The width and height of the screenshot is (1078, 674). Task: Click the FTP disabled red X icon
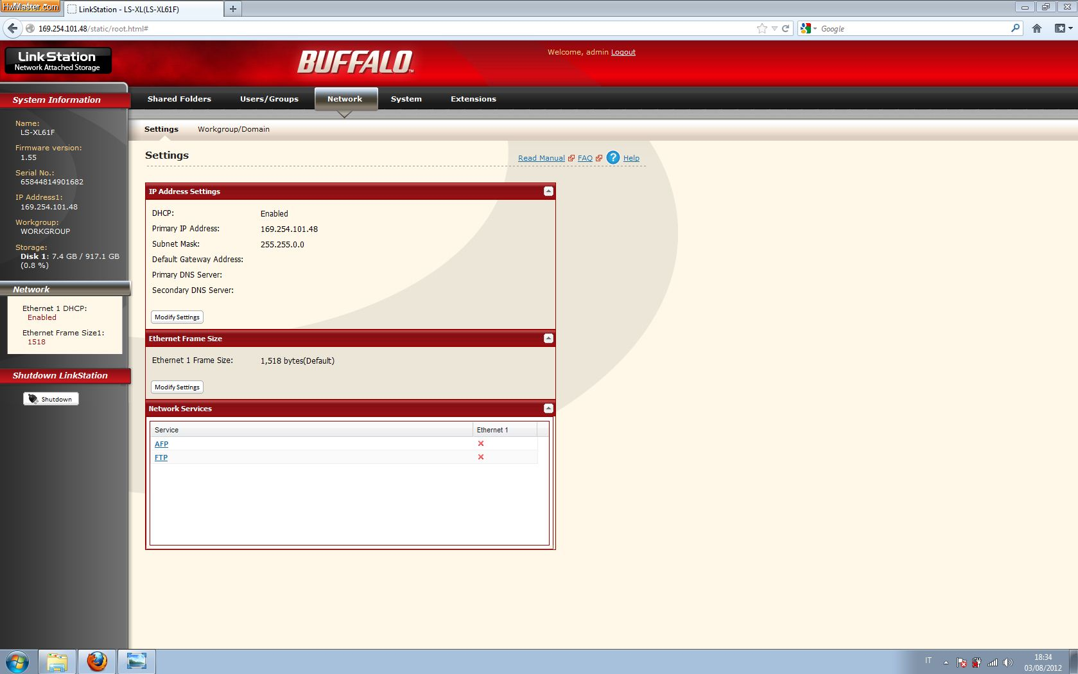point(481,457)
